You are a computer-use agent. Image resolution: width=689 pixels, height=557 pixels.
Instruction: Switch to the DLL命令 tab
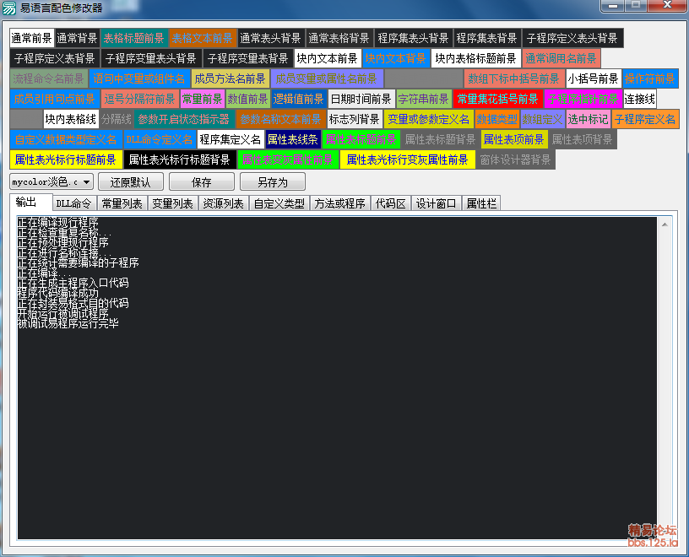click(73, 203)
